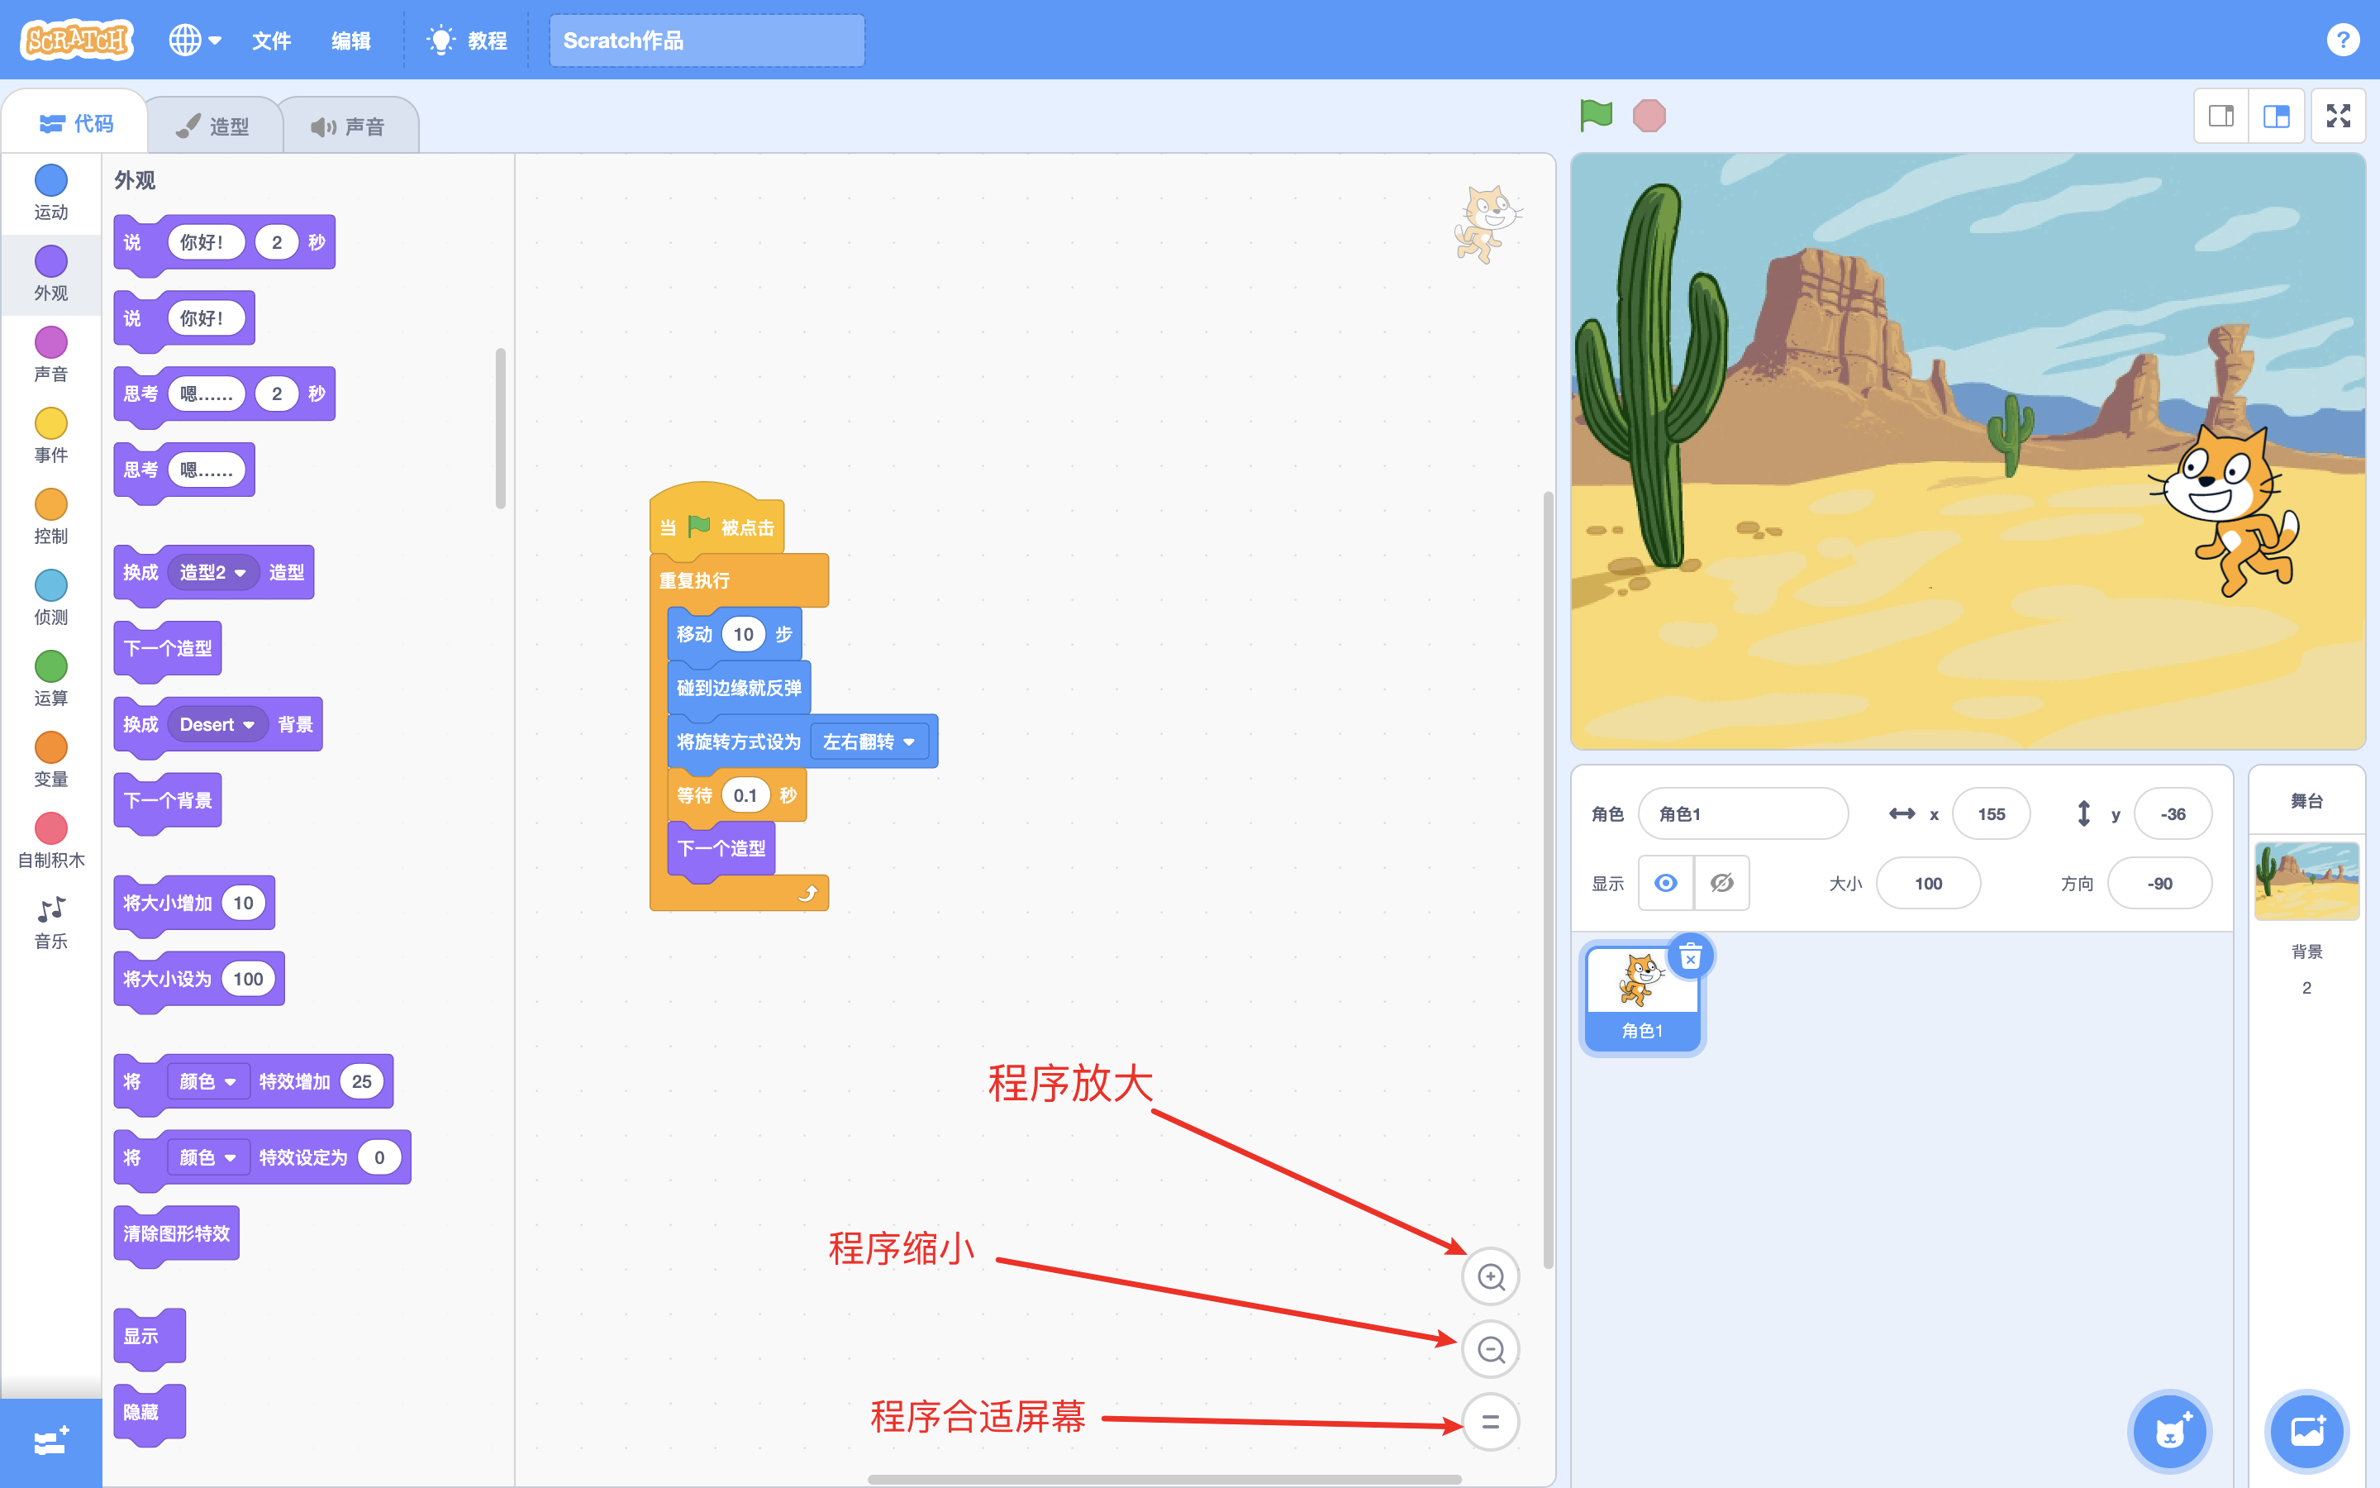This screenshot has height=1488, width=2380.
Task: Open the 编辑 menu
Action: (351, 41)
